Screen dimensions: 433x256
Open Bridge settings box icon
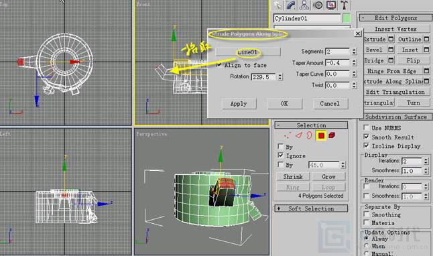391,60
